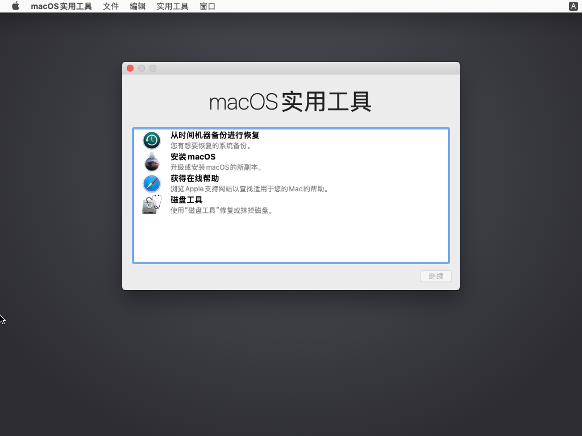The width and height of the screenshot is (582, 436).
Task: Select 获得在线帮助 row title
Action: 195,178
